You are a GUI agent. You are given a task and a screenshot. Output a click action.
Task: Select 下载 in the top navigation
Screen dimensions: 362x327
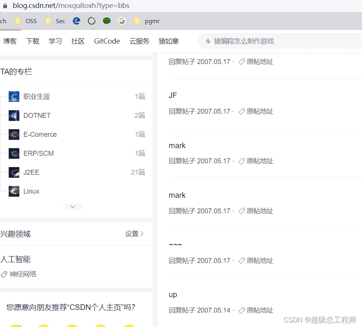click(x=33, y=41)
